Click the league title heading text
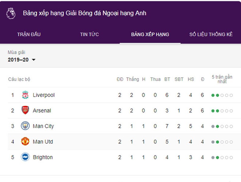241x182 pixels. (x=85, y=13)
